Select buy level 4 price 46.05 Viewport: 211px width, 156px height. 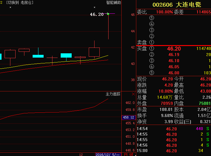point(174,67)
